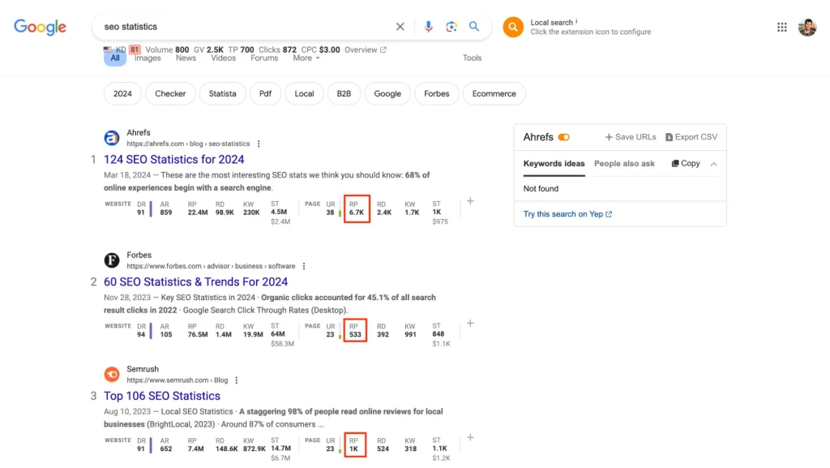Click Save URLs in Ahrefs panel

pyautogui.click(x=631, y=137)
